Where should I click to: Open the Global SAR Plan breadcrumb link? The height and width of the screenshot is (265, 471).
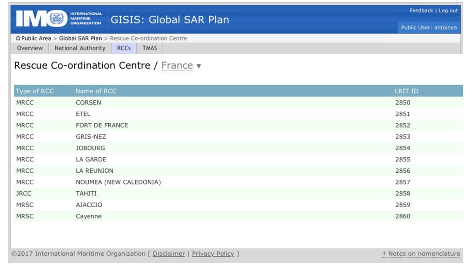click(x=80, y=39)
